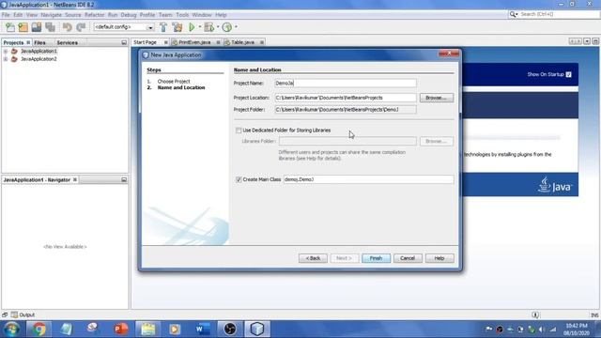Click the Clean and Build icon
Viewport: 601px width, 338px height.
pos(177,27)
